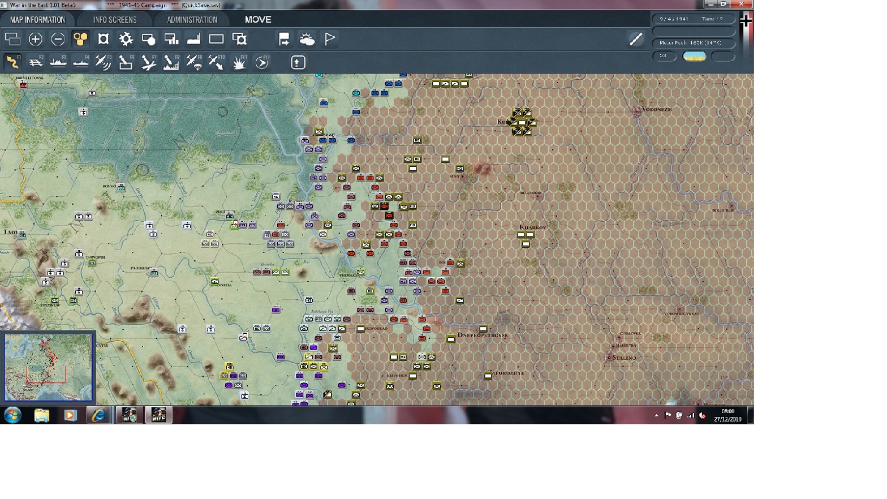Click the Lvov city label
The width and height of the screenshot is (887, 499).
[x=11, y=233]
